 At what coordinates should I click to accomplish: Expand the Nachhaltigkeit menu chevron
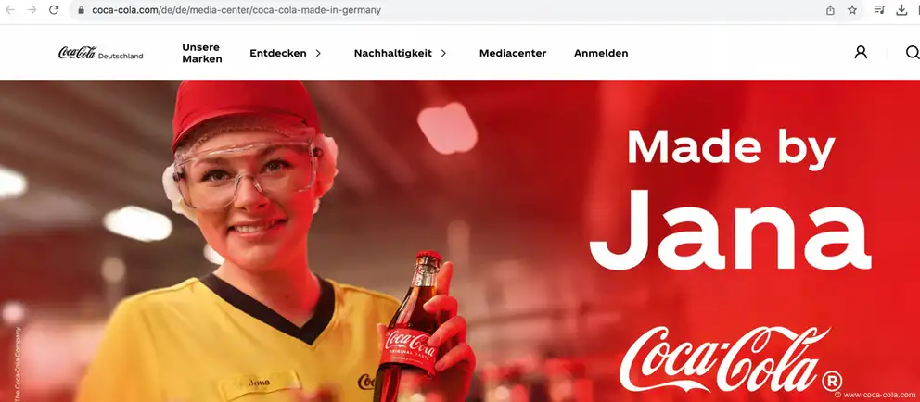pos(443,54)
